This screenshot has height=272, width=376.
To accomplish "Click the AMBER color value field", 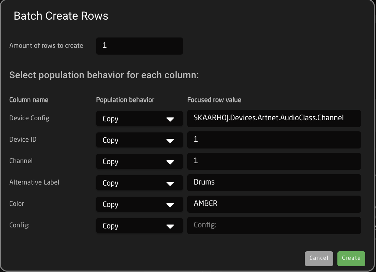I will (x=274, y=204).
